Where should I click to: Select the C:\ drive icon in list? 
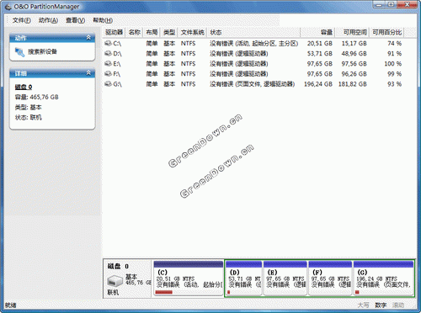108,44
